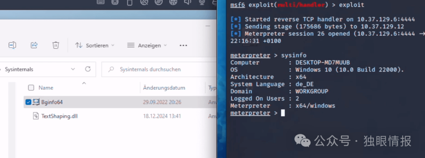Sort files by the Name column

pyautogui.click(x=46, y=88)
